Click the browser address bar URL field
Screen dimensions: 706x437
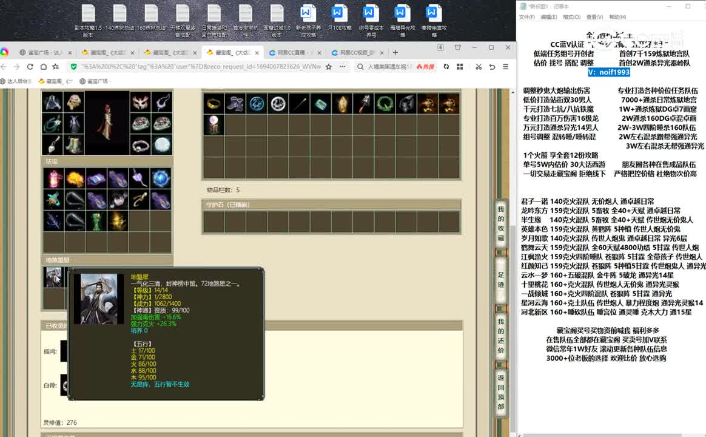(x=201, y=67)
